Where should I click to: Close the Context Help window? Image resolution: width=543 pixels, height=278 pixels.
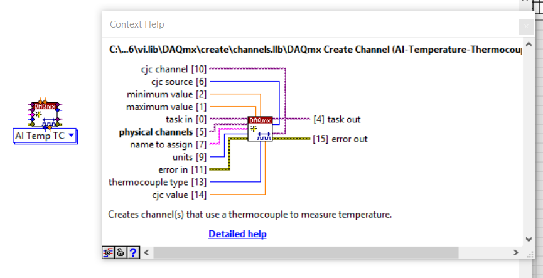point(526,26)
